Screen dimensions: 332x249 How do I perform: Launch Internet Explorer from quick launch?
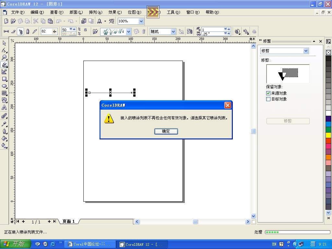pyautogui.click(x=53, y=244)
